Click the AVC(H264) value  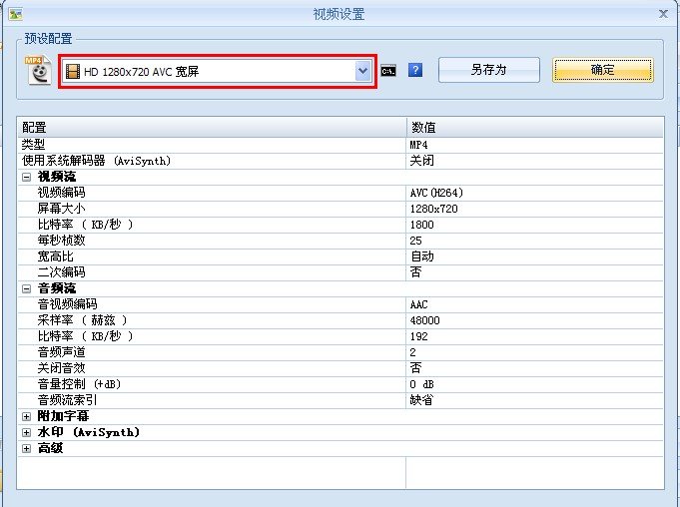coord(535,193)
